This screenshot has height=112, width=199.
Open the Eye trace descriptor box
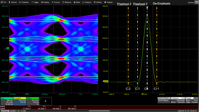pos(7,101)
